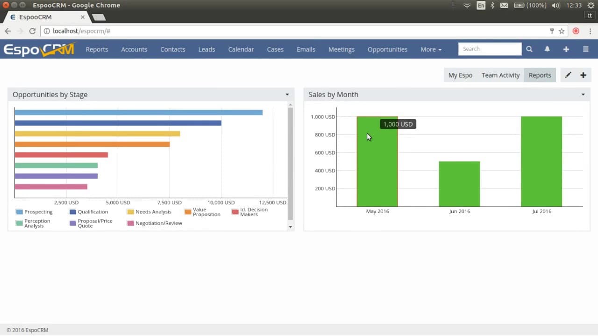Open the Leads page

coord(206,49)
